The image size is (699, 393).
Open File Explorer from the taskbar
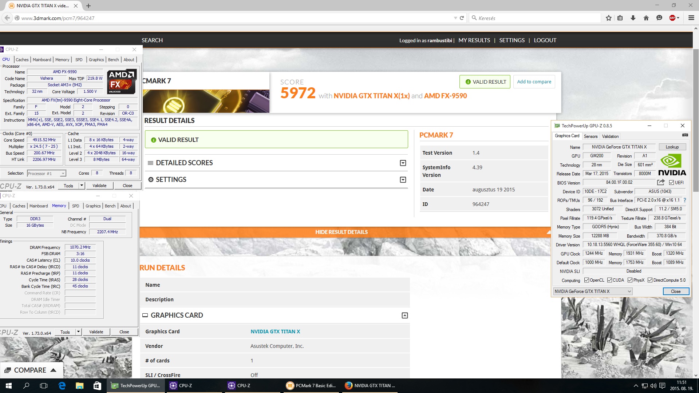(x=79, y=386)
